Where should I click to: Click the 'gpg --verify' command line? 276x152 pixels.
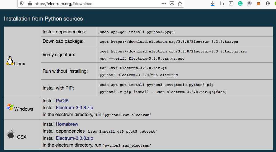(x=142, y=58)
